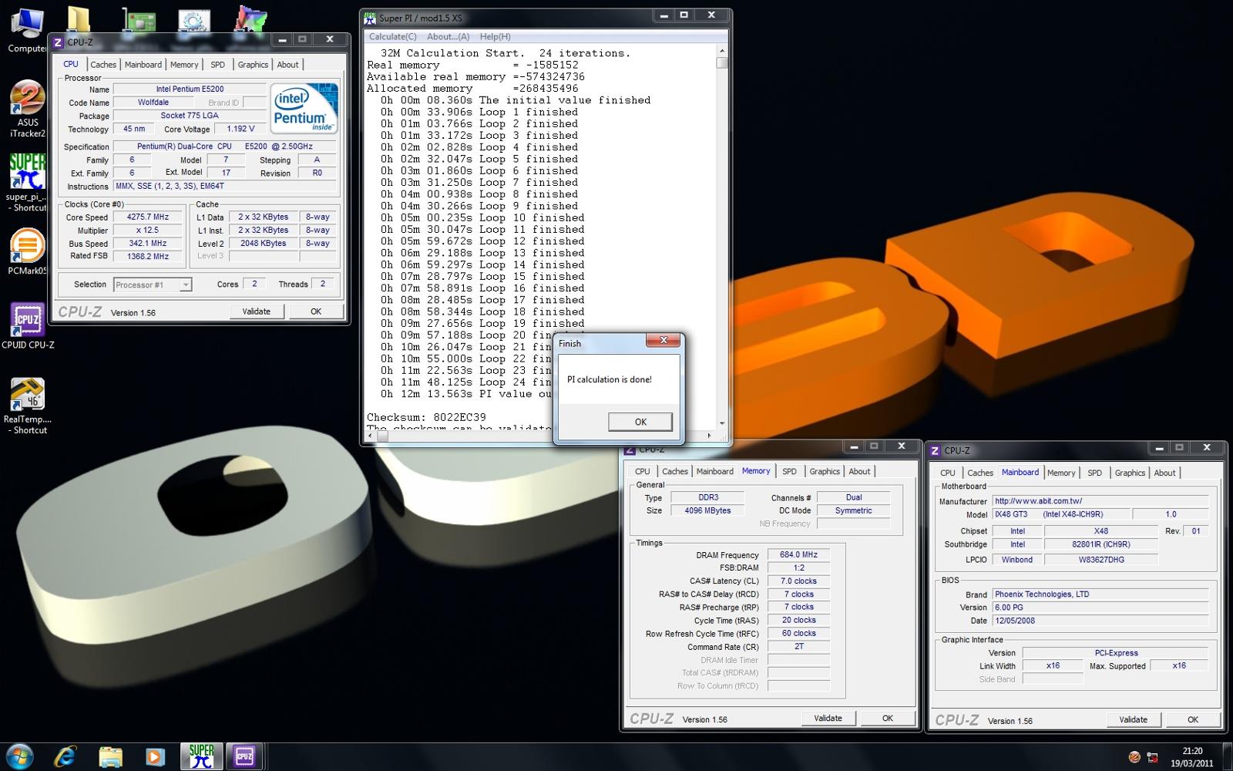Select Graphics tab in the CPU-Z Memory window
The height and width of the screenshot is (771, 1233).
[x=825, y=471]
